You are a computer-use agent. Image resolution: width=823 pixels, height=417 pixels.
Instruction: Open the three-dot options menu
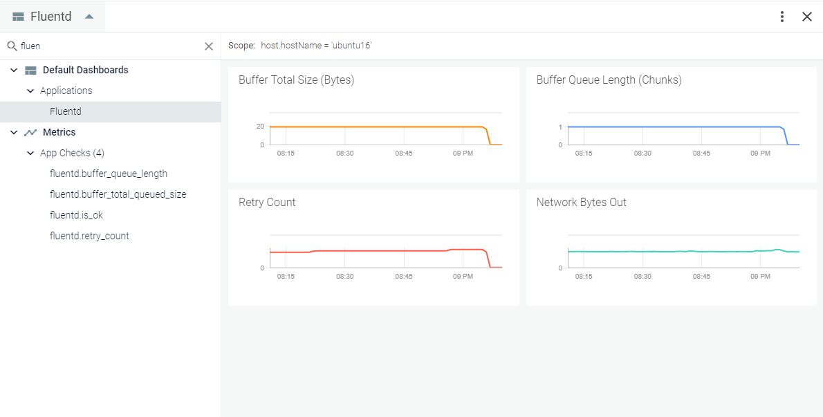pyautogui.click(x=782, y=17)
